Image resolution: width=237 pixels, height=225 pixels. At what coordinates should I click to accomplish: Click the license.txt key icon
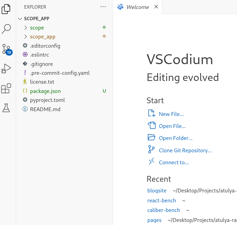click(25, 82)
